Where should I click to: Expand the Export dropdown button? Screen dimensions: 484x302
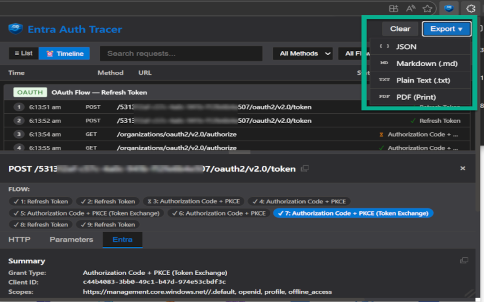click(x=446, y=29)
